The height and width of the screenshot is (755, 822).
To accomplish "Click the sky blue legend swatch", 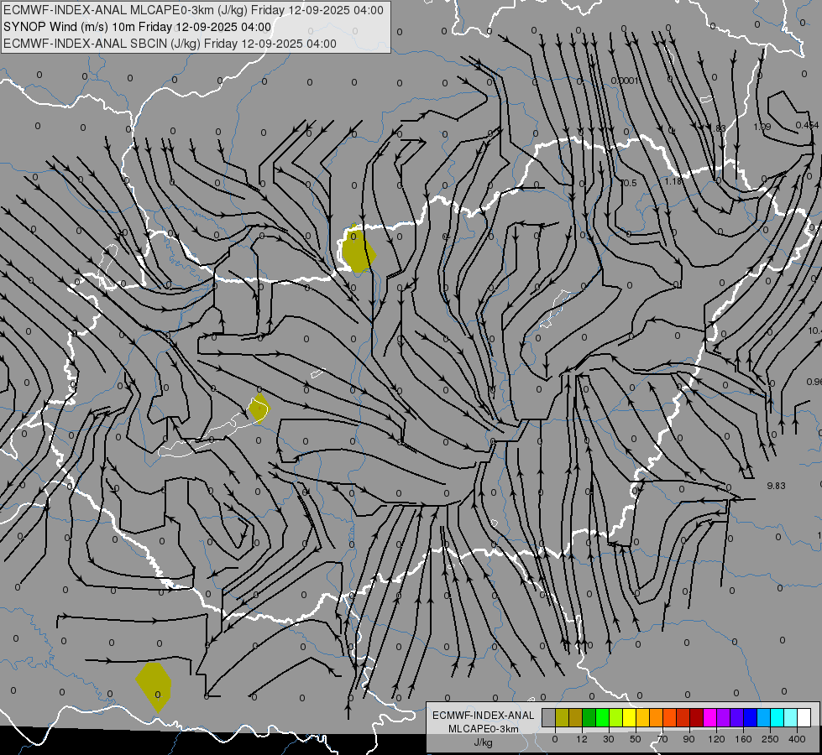I will point(764,718).
